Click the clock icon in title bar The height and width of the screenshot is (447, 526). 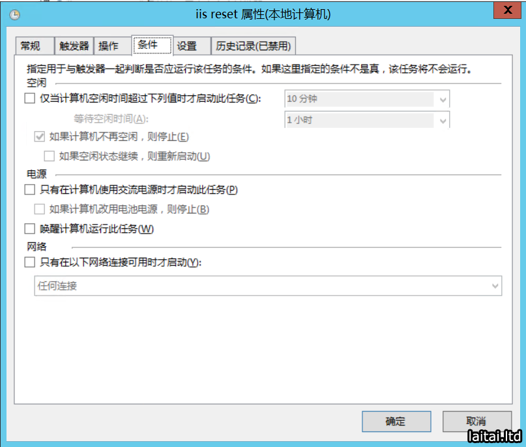[x=14, y=14]
